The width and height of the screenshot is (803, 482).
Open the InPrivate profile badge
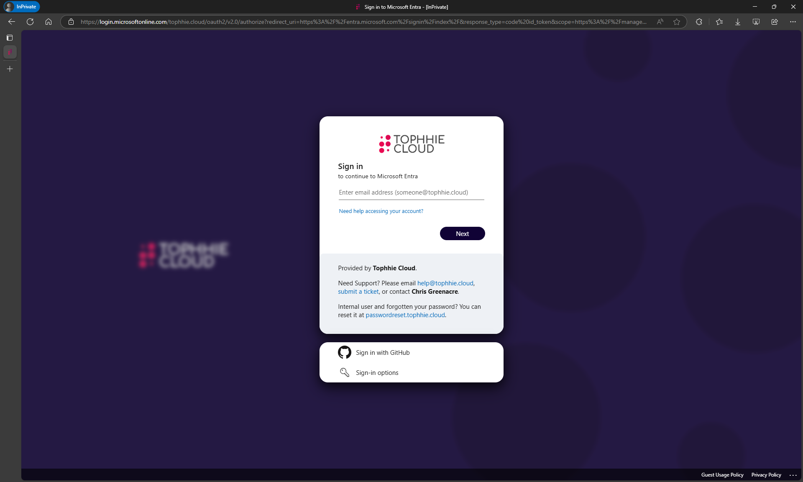pos(21,7)
